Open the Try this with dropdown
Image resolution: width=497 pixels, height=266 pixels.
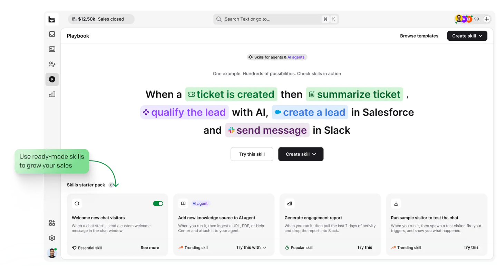[251, 247]
